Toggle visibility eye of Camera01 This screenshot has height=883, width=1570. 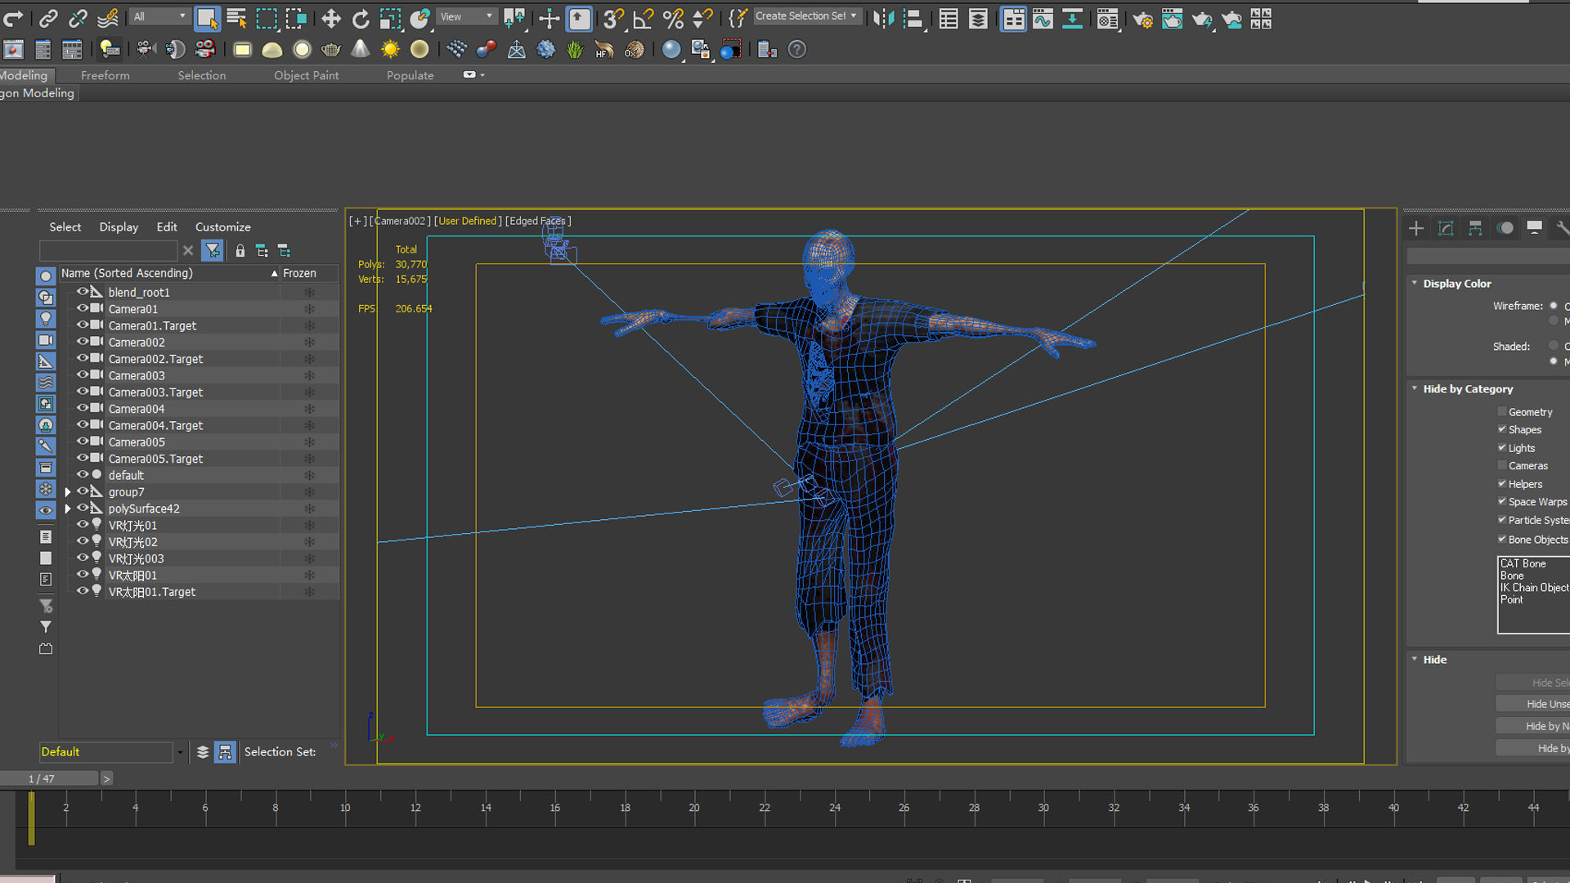pos(82,308)
